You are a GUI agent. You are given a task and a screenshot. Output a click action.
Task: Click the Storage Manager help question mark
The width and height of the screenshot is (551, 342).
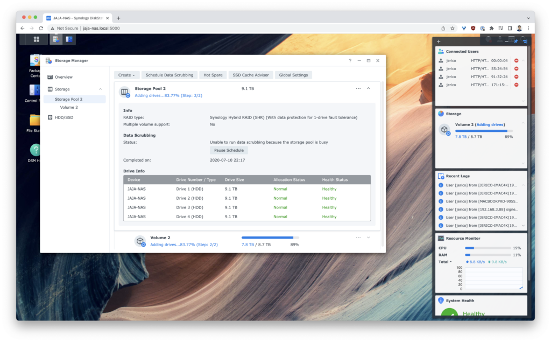(350, 61)
